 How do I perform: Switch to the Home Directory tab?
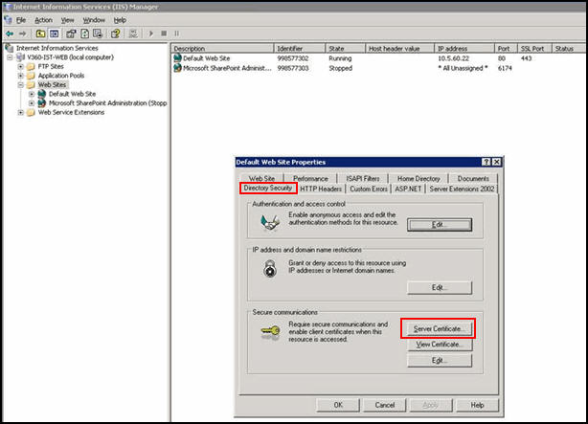point(418,178)
